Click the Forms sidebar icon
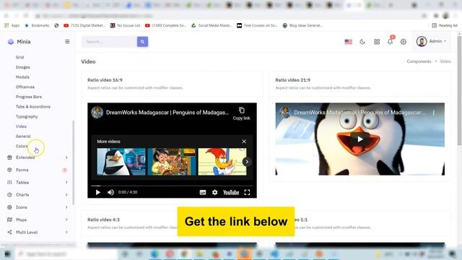 pos(9,170)
